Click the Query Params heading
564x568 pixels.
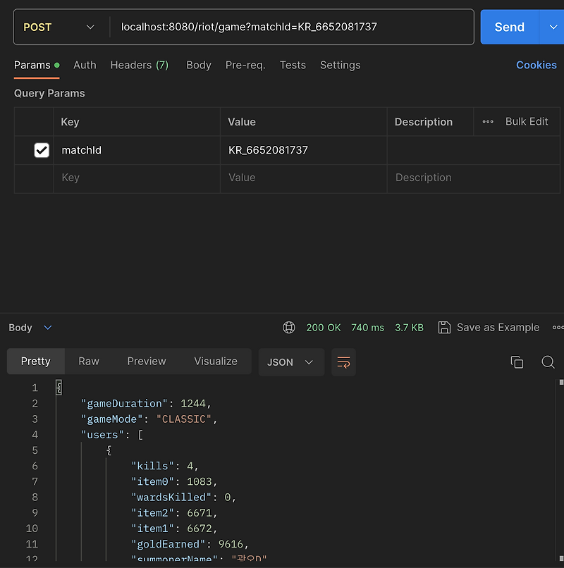[x=49, y=94]
